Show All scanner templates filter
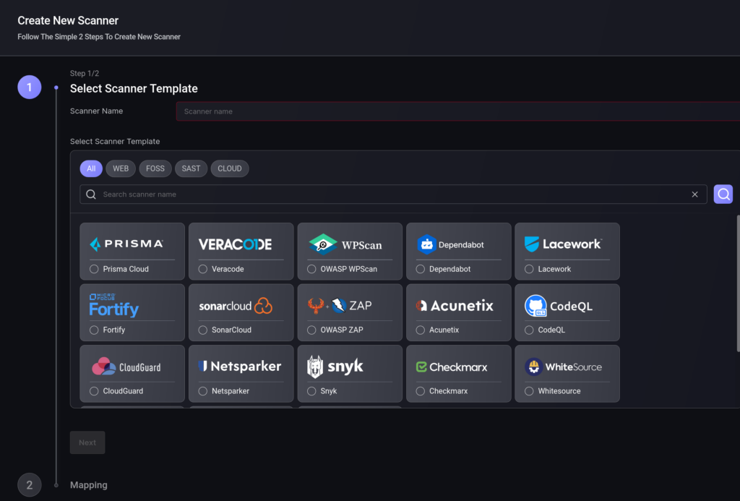This screenshot has width=740, height=501. [91, 168]
